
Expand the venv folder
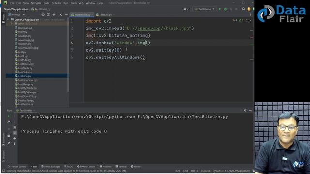(11, 24)
